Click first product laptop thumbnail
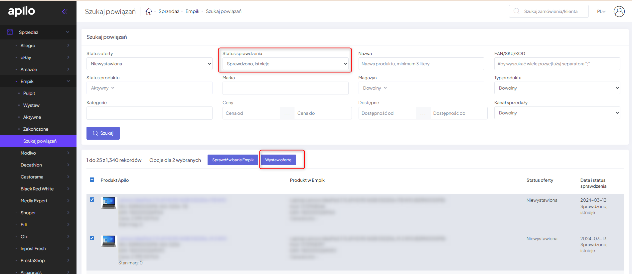The width and height of the screenshot is (632, 274). click(108, 203)
